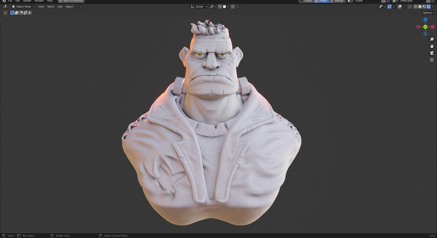Add a new scene with the duplicate icon
The image size is (437, 238).
coord(383,1)
